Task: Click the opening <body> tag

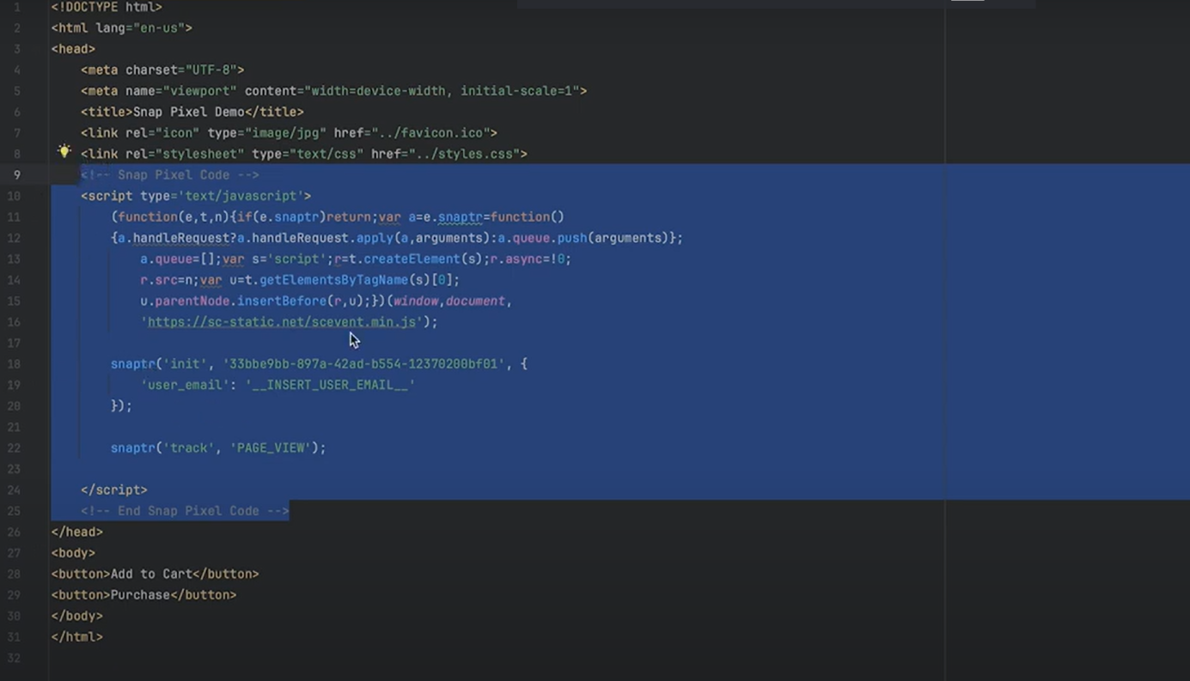Action: click(x=73, y=553)
